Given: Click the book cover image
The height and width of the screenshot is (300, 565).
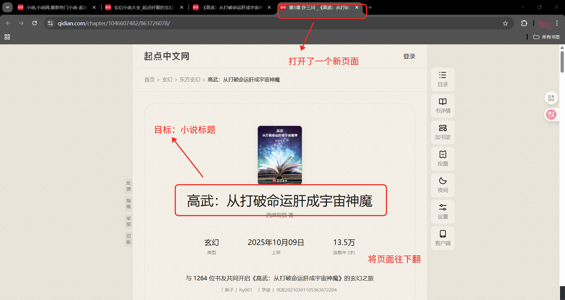Looking at the screenshot, I should (x=280, y=155).
